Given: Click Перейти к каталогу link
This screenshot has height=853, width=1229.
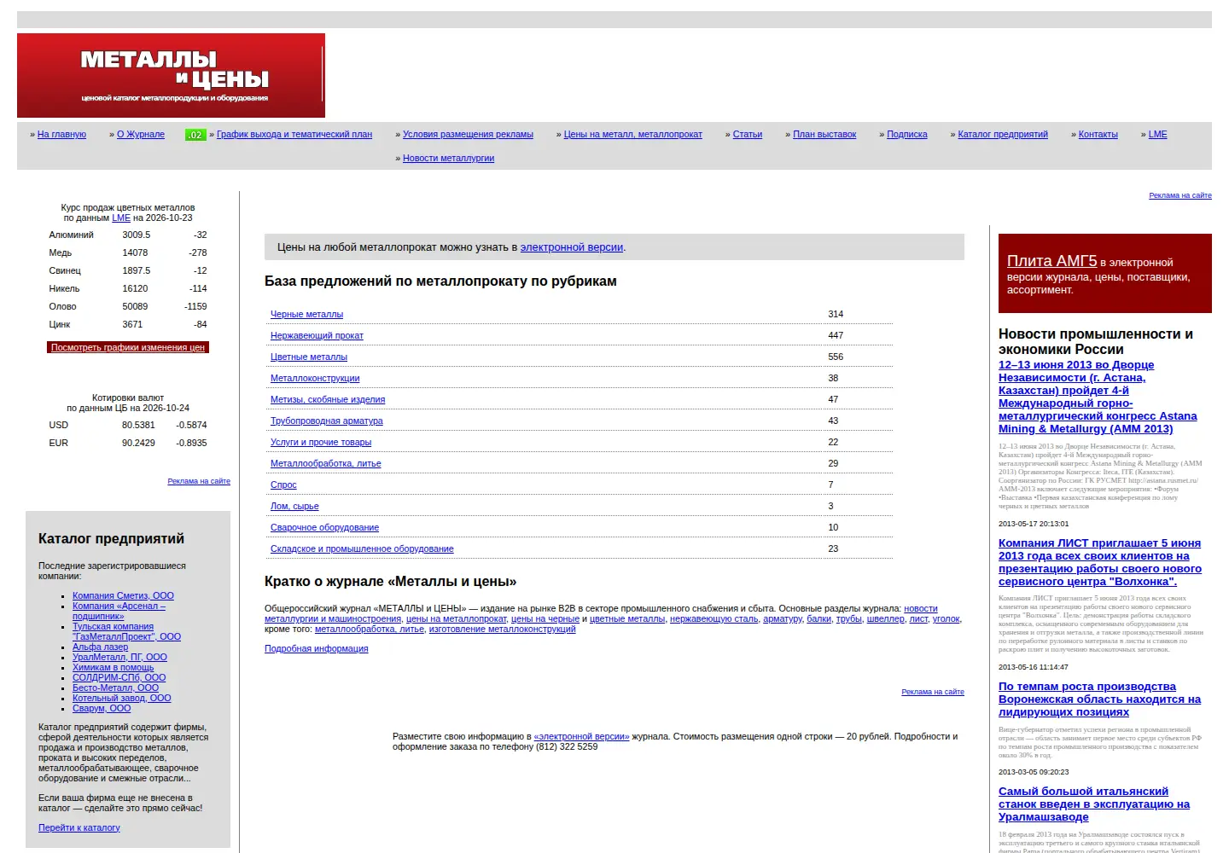Looking at the screenshot, I should click(x=79, y=828).
